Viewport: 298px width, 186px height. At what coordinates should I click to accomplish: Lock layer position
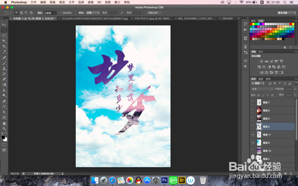click(268, 95)
